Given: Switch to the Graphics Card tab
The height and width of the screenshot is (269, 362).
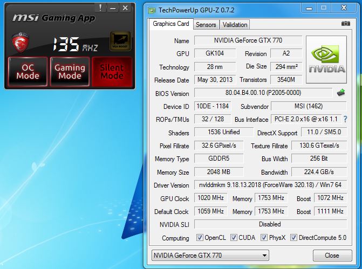Looking at the screenshot, I should click(171, 24).
